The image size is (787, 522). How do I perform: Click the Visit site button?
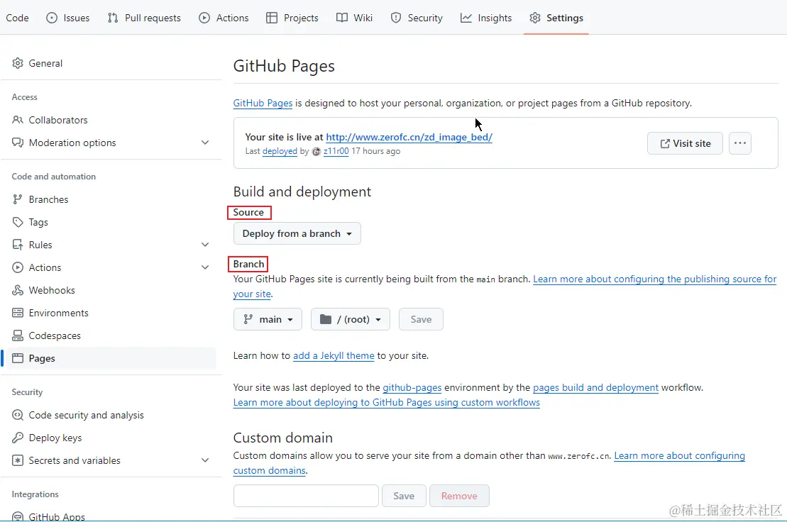point(685,143)
